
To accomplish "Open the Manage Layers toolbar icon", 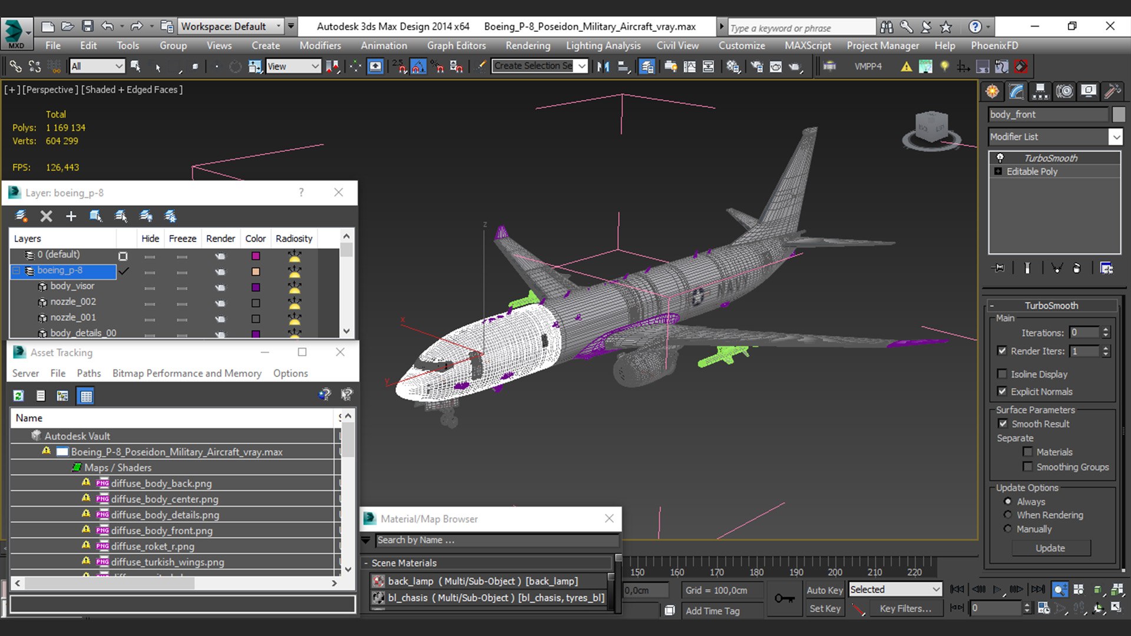I will pyautogui.click(x=647, y=66).
